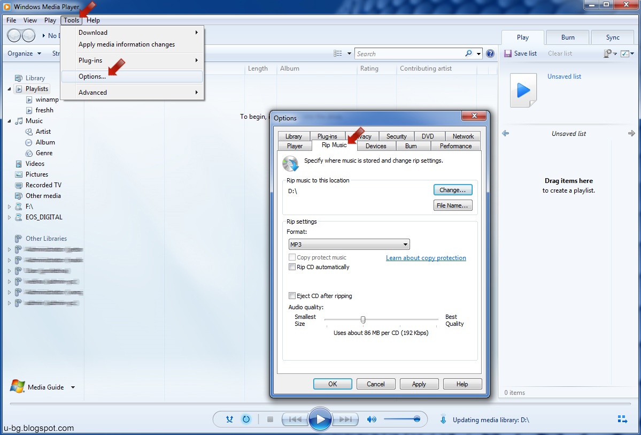Click the Other media icon
This screenshot has height=435, width=641.
[x=18, y=196]
